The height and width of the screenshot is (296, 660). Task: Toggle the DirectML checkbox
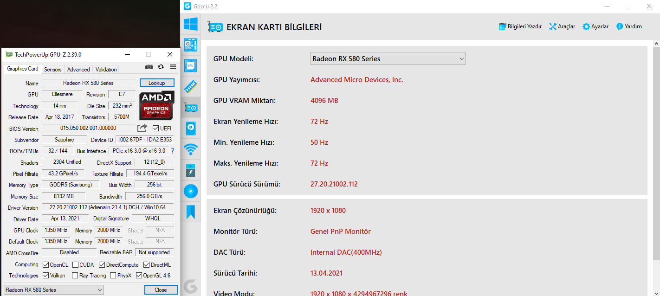[x=146, y=265]
